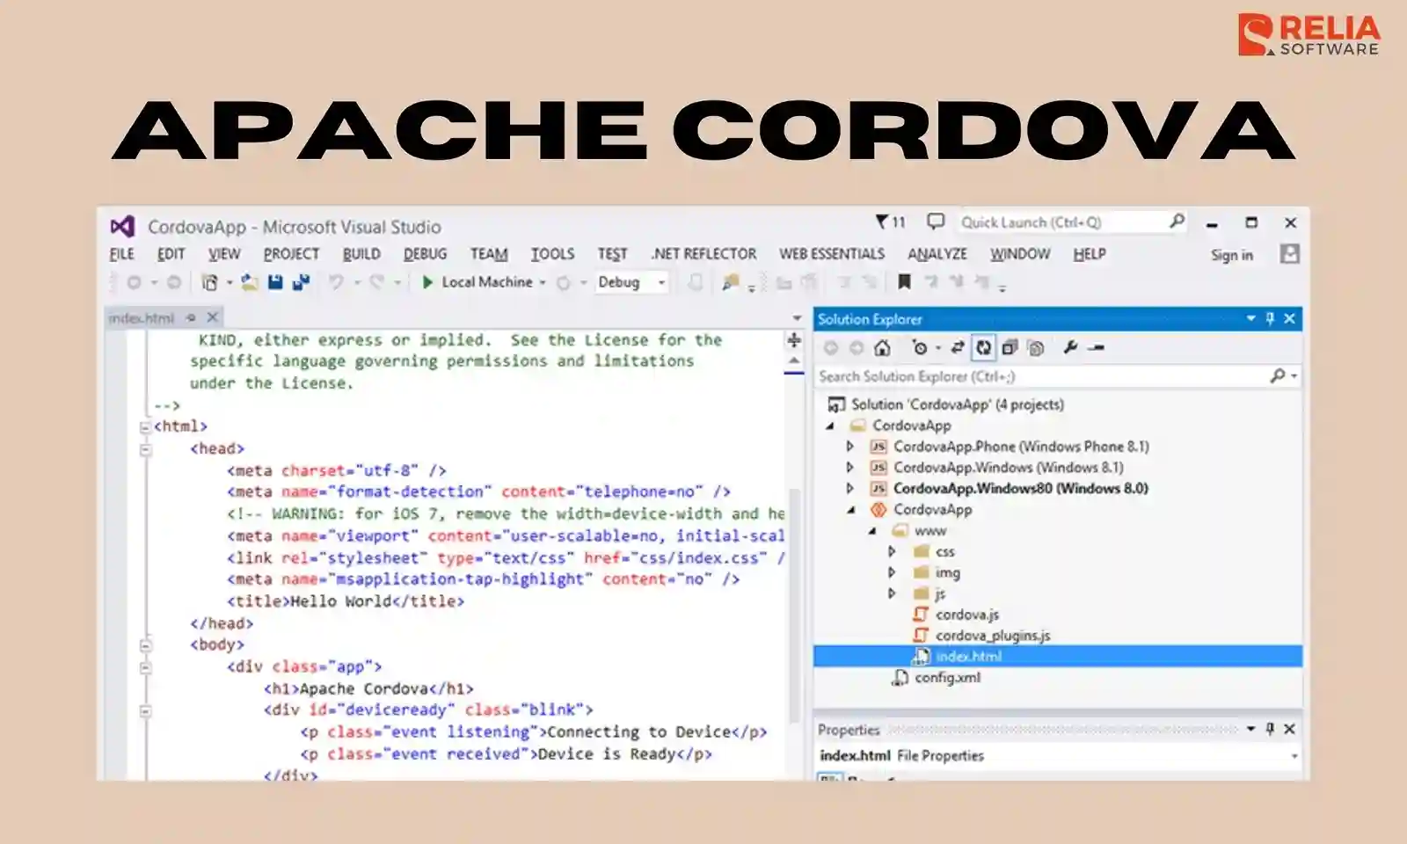Click the Collapse All icon in Solution Explorer
Screen dimensions: 1407x844
1010,348
